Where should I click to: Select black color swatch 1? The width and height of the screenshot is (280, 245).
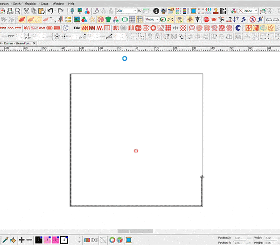(x=39, y=240)
